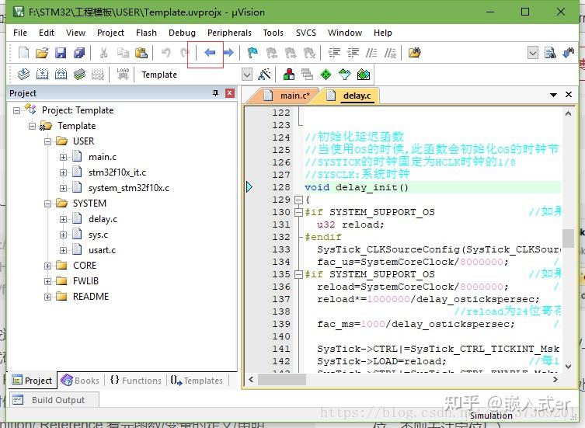Click the Navigate Backwards arrow icon

coord(209,53)
